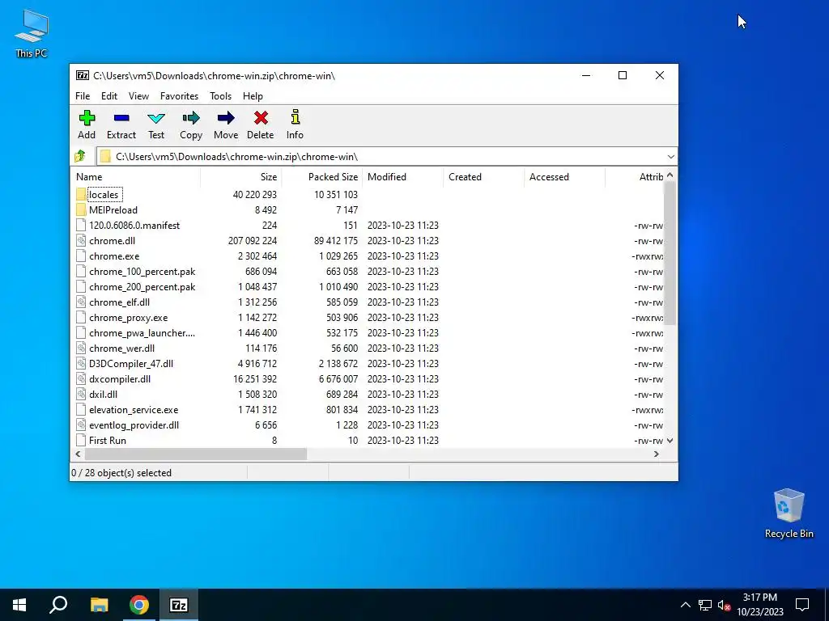The height and width of the screenshot is (621, 829).
Task: Select the locales folder icon
Action: click(81, 194)
